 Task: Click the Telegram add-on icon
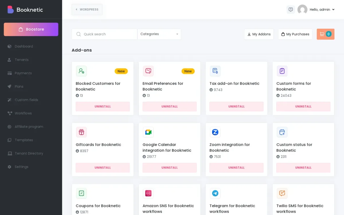pyautogui.click(x=215, y=193)
